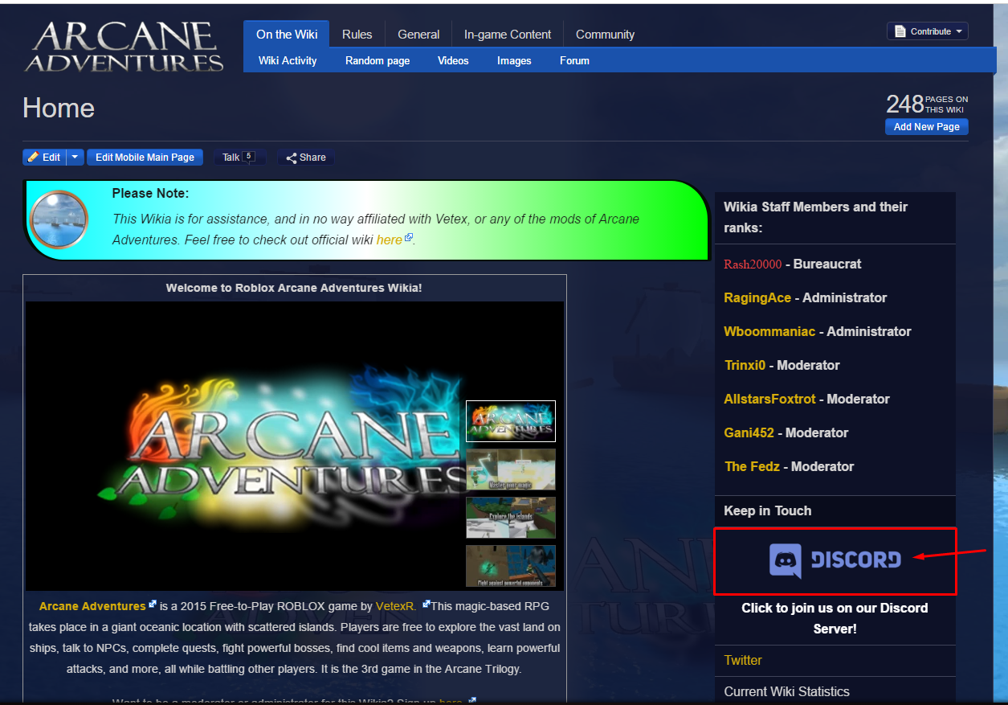Click the Discord logo banner
Image resolution: width=1008 pixels, height=705 pixels.
pyautogui.click(x=835, y=560)
